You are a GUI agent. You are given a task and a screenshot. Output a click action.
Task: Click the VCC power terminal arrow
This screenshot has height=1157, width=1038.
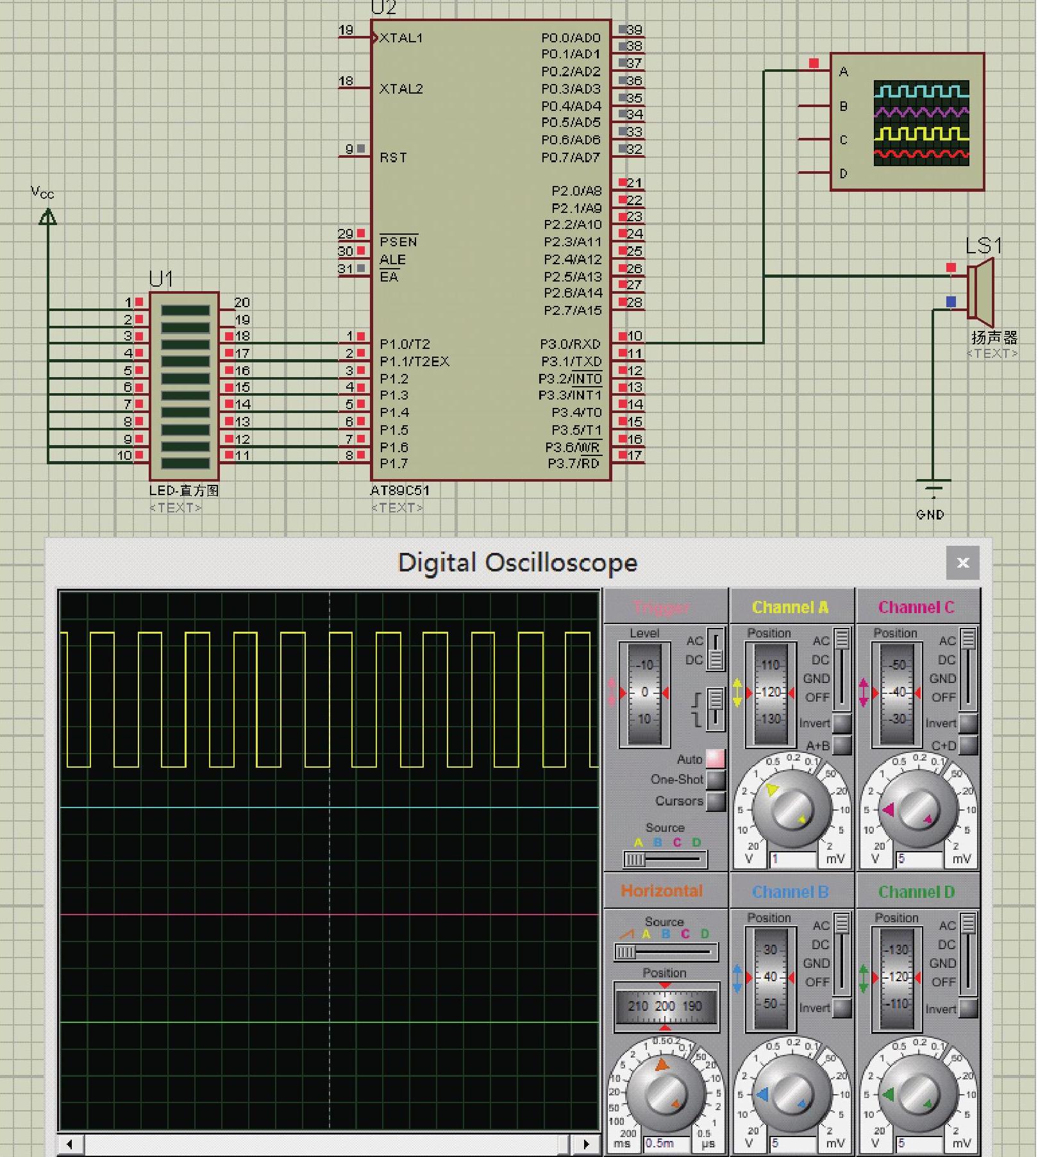(x=47, y=217)
